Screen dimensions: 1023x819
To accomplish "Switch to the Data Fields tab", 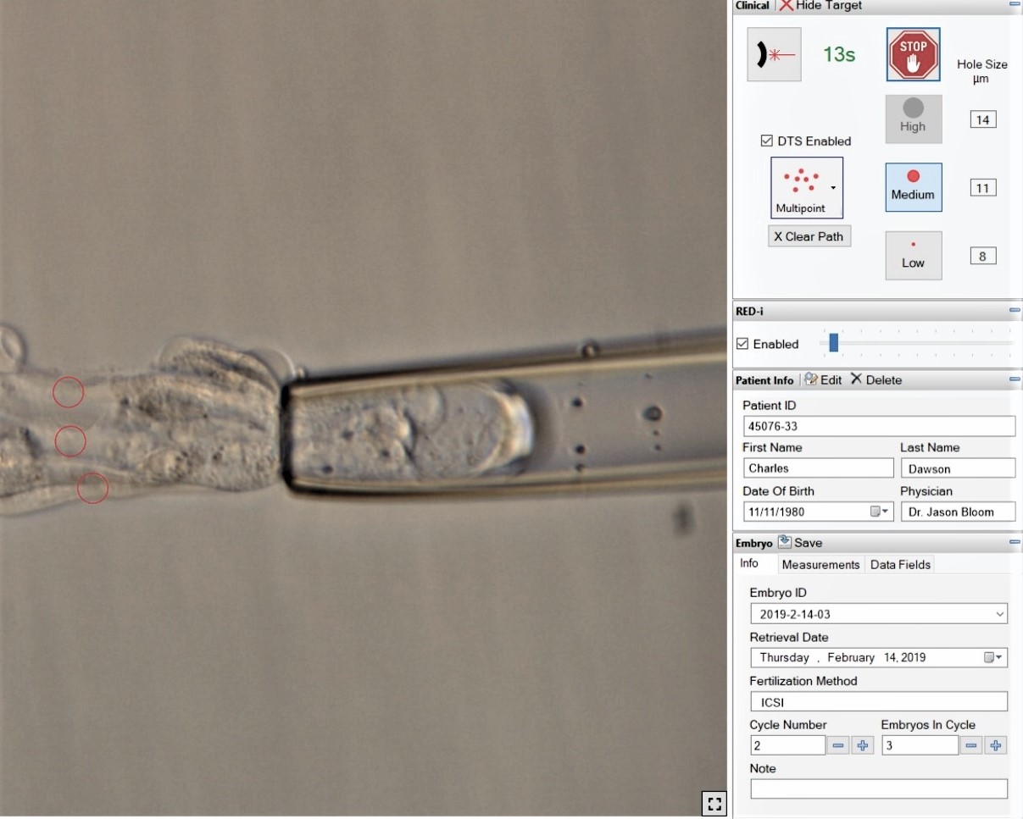I will 900,565.
